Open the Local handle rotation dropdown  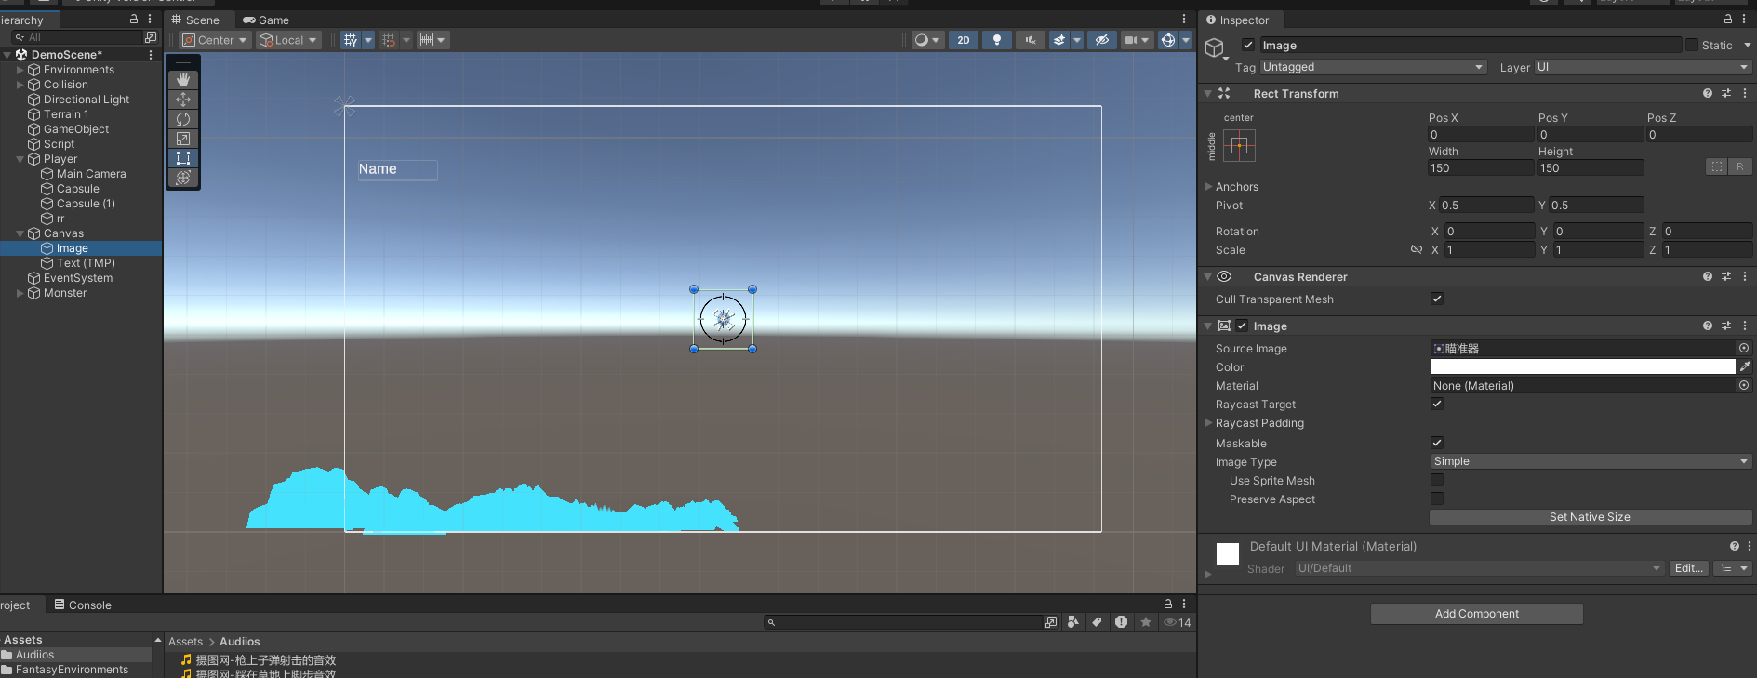point(289,40)
